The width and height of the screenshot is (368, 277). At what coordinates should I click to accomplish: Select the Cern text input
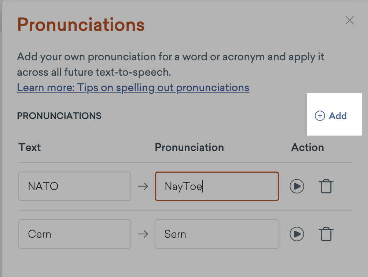(75, 234)
